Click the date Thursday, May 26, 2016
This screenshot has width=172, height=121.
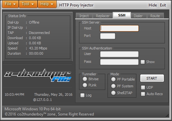coord(53,94)
